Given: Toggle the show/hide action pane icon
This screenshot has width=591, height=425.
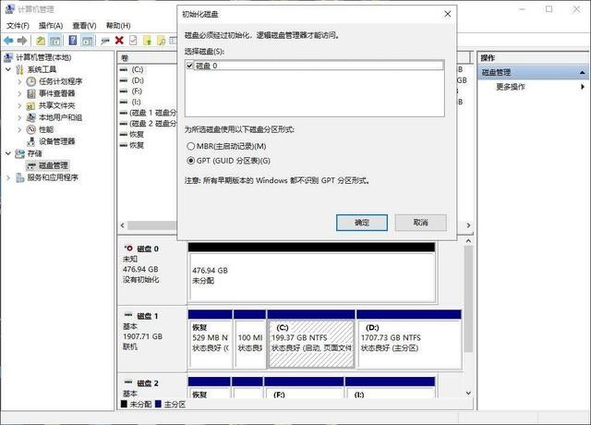Looking at the screenshot, I should [x=87, y=40].
